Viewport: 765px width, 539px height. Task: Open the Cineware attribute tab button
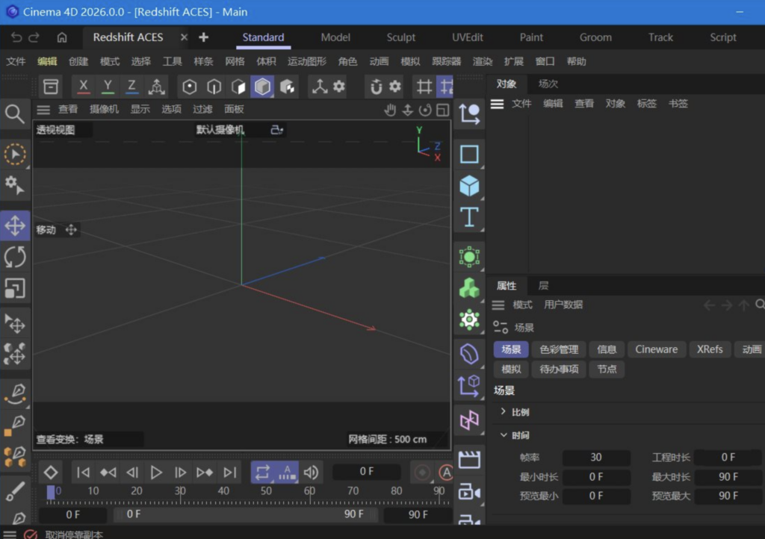coord(656,349)
